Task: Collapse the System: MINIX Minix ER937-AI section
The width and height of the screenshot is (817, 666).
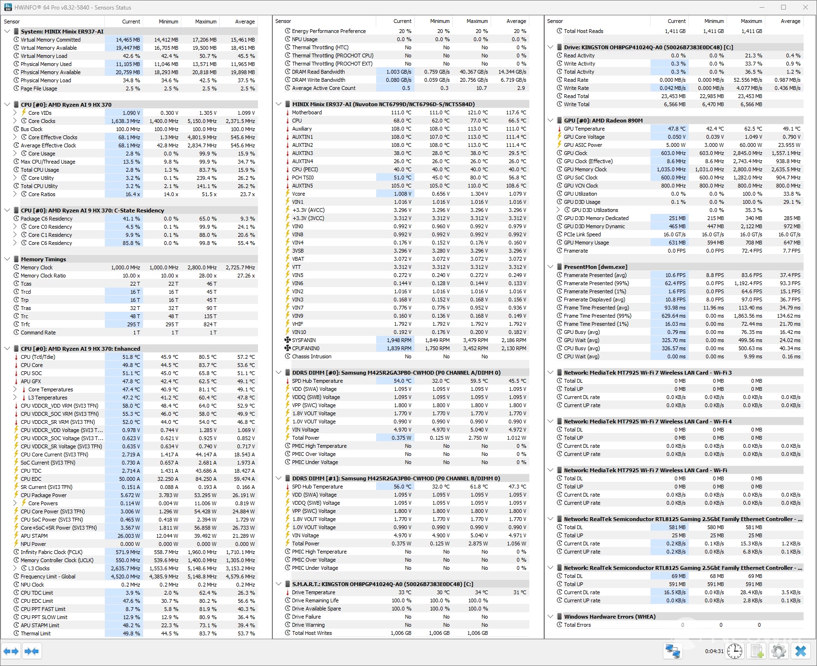Action: (x=7, y=32)
